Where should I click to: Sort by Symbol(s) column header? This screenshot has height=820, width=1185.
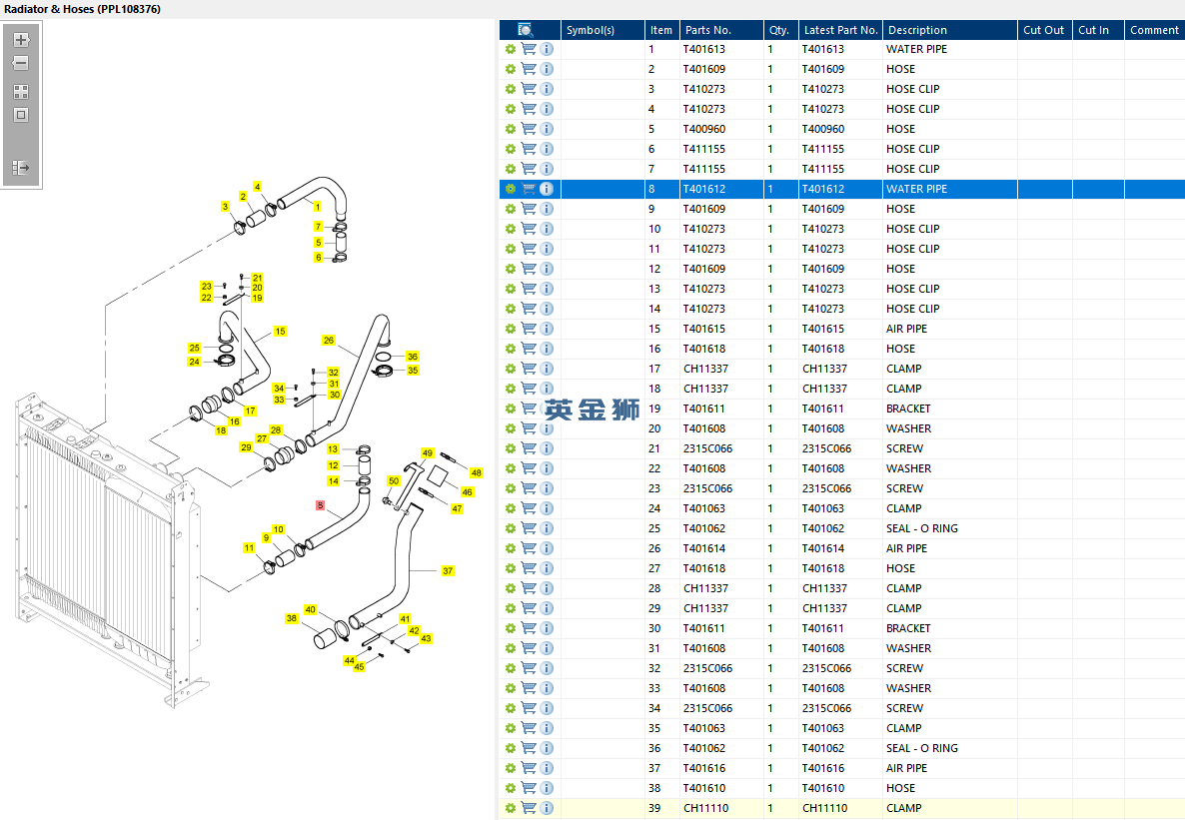(x=602, y=30)
